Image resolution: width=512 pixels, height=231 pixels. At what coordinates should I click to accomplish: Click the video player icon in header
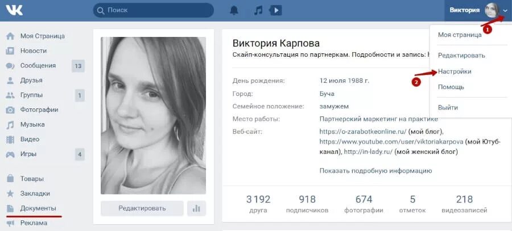[x=275, y=10]
